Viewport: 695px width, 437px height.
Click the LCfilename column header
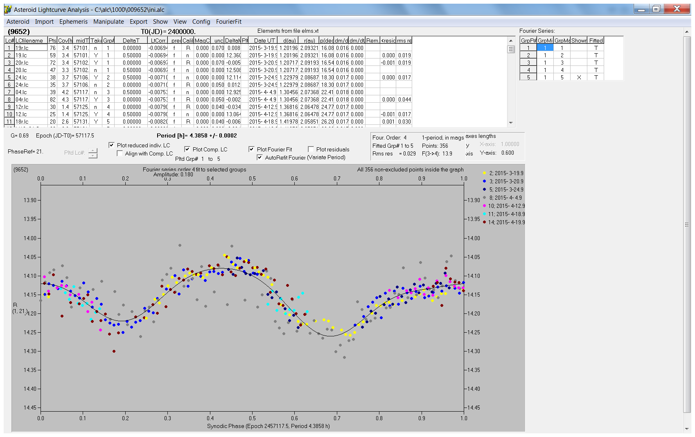(x=31, y=41)
